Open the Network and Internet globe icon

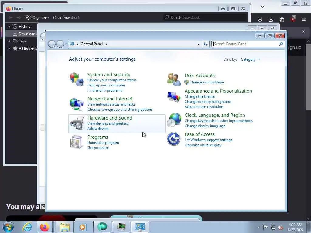(76, 104)
